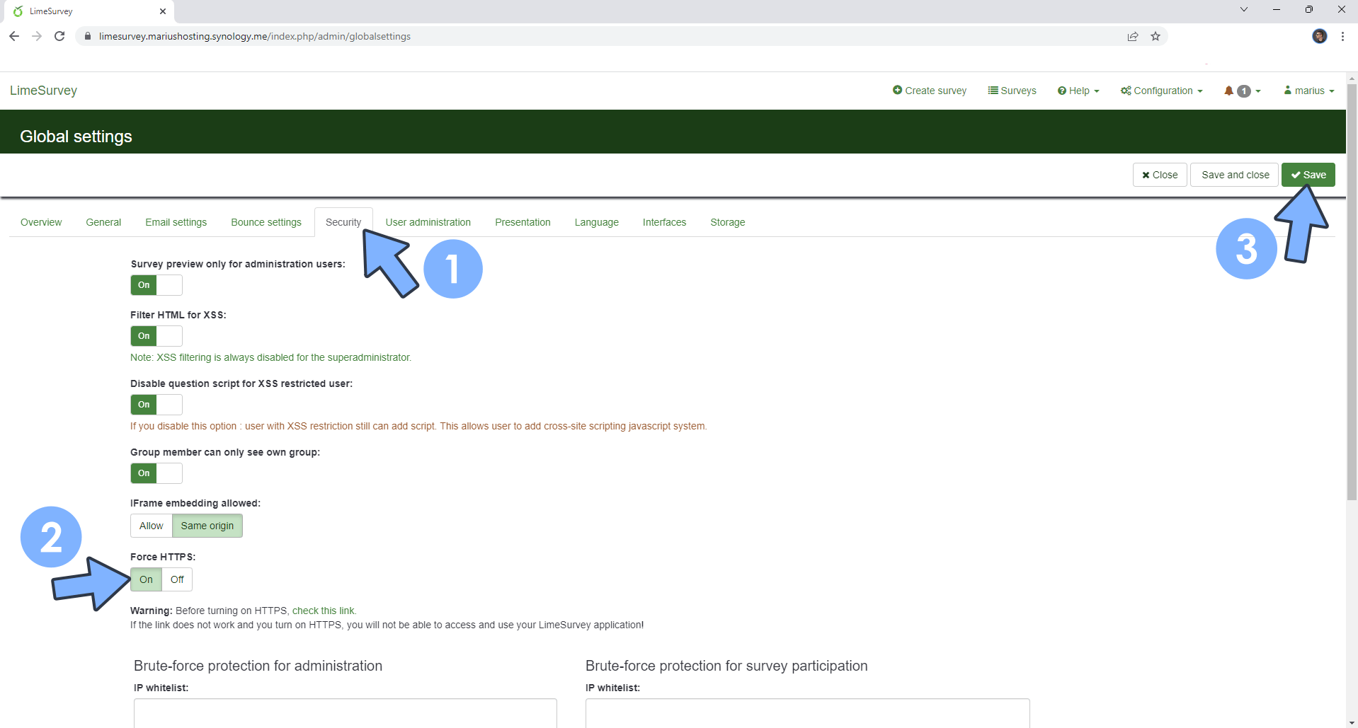
Task: Click the browser forward arrow
Action: click(x=37, y=36)
